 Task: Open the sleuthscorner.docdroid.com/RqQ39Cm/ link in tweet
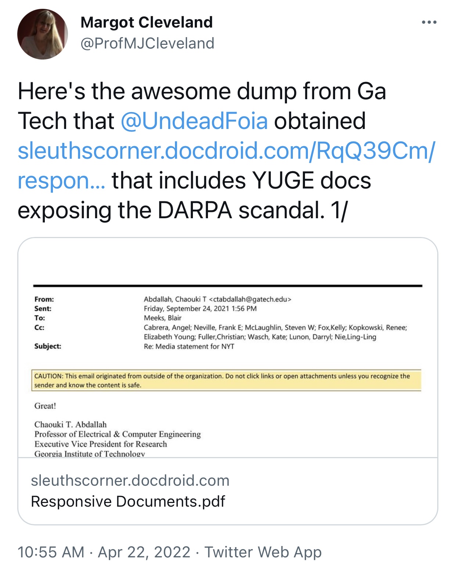226,151
